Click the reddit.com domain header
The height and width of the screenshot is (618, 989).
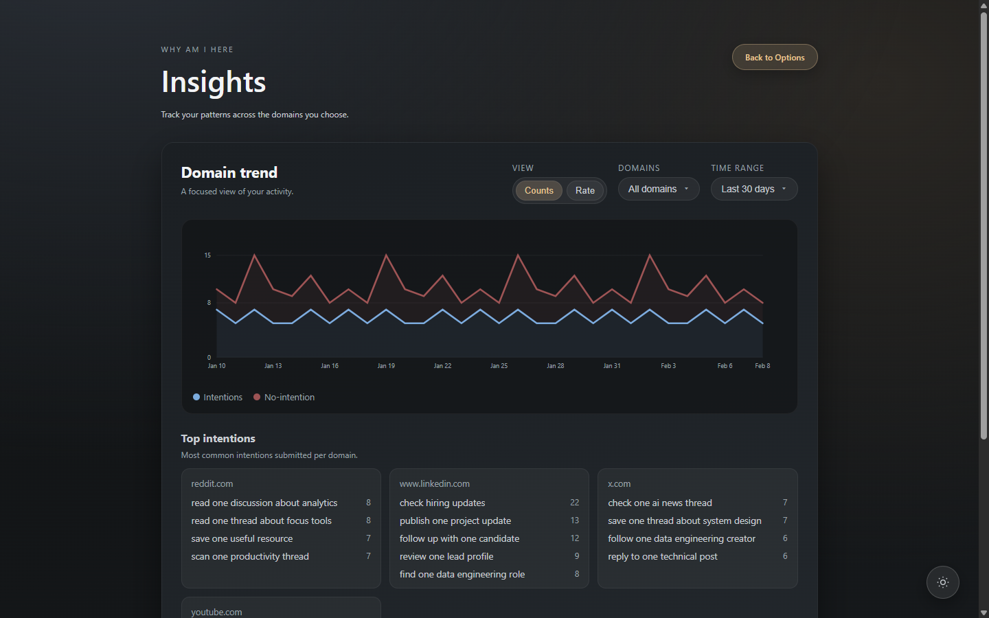pos(212,483)
